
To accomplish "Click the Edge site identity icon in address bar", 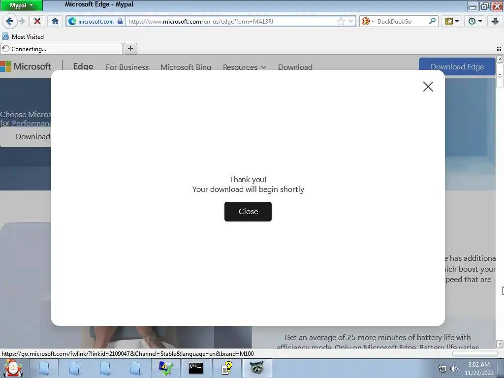I will coord(72,22).
